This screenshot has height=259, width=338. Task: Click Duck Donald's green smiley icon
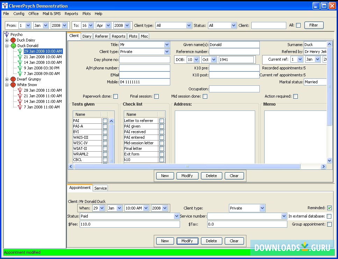click(13, 46)
